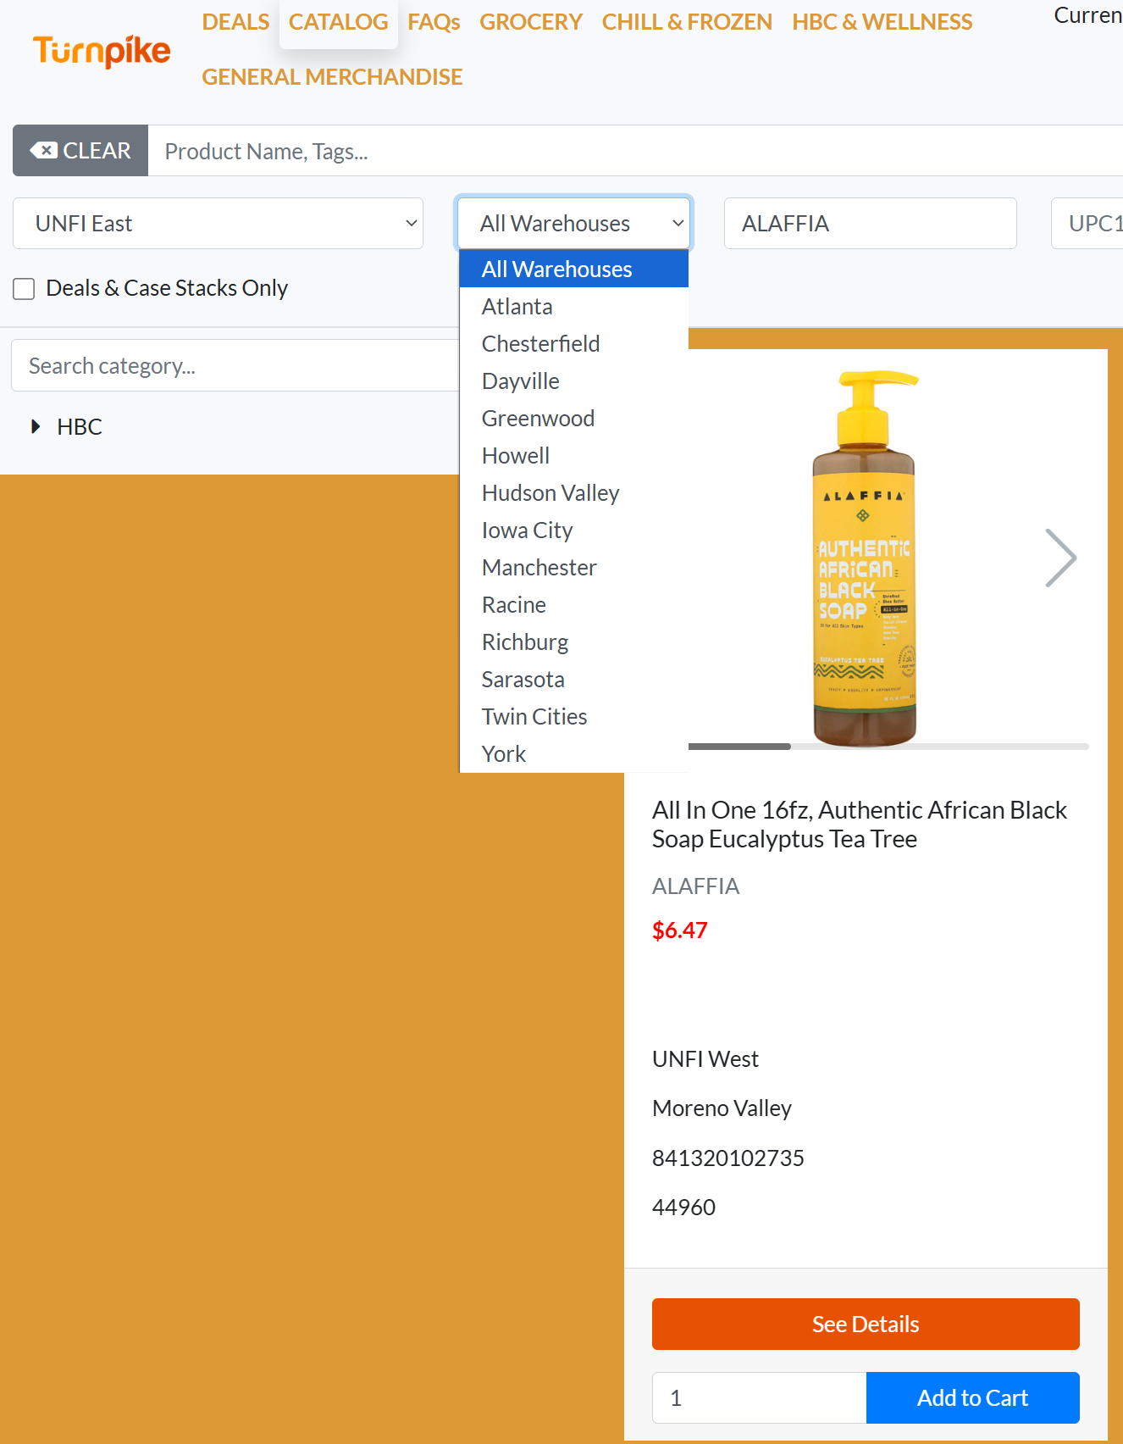Click the African Black Soap product image
Screen dimensions: 1123x1444
click(x=866, y=558)
